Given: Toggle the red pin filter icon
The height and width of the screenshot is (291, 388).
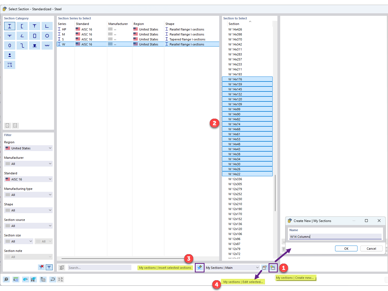Looking at the screenshot, I should click(41, 267).
